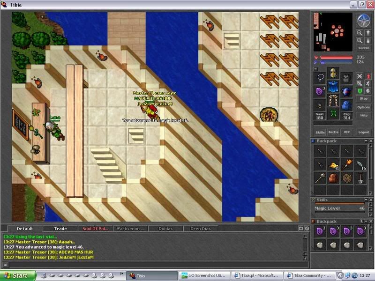Viewport: 375px width, 281px height.
Task: Select the gold coins stack of 41
Action: (333, 165)
